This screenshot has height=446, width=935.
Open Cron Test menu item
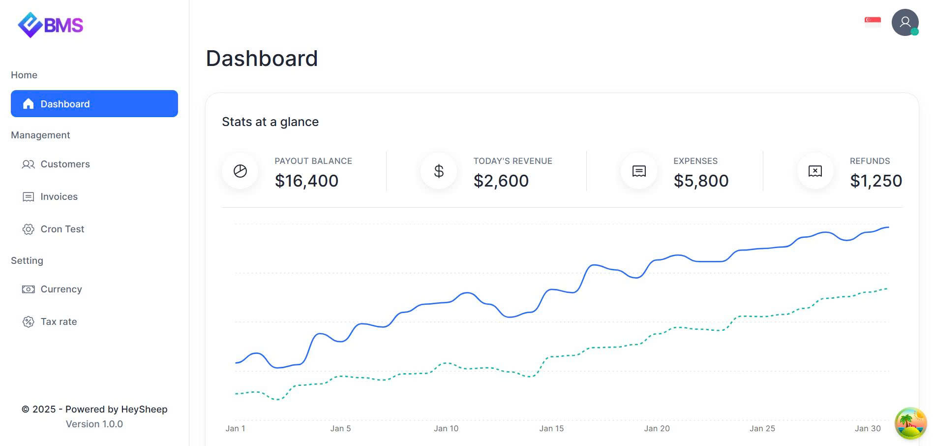[x=62, y=229]
